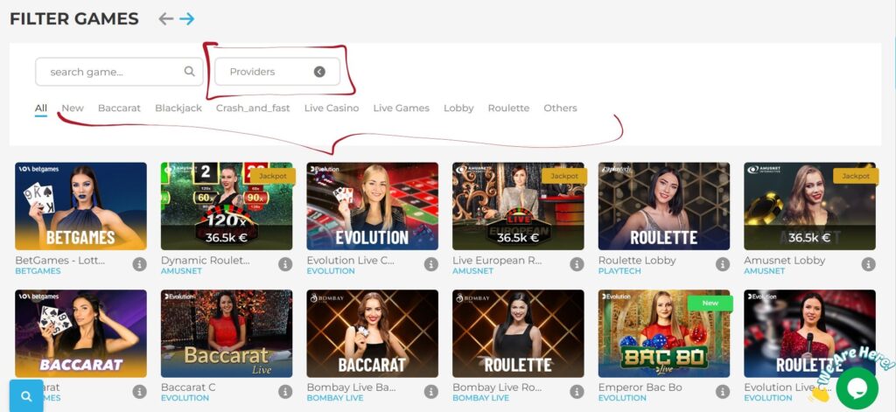Open the Providers dropdown
896x412 pixels.
click(277, 72)
